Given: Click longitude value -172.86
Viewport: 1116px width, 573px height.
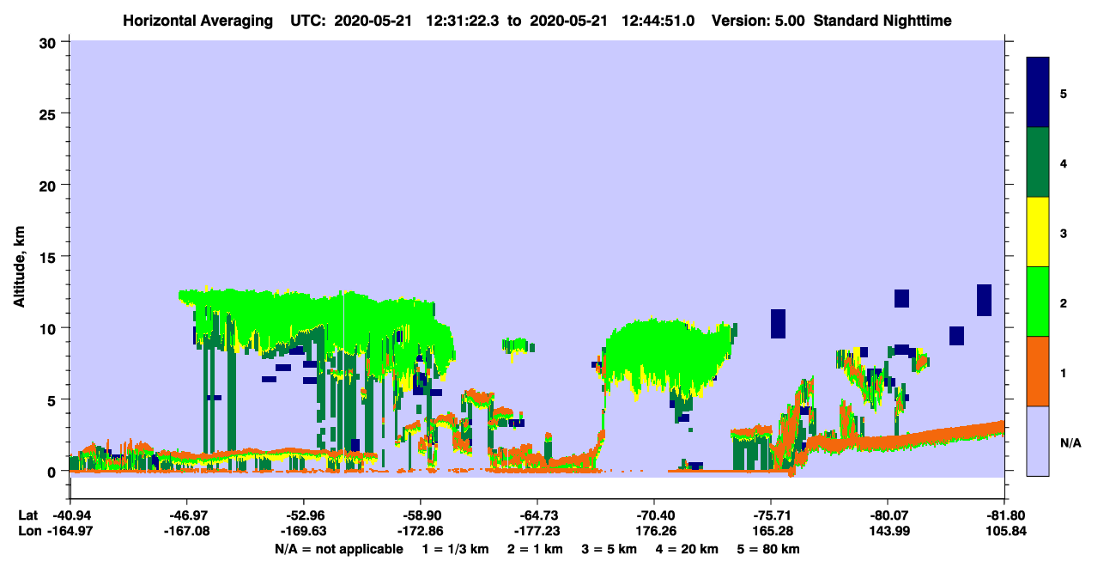Looking at the screenshot, I should pos(420,531).
